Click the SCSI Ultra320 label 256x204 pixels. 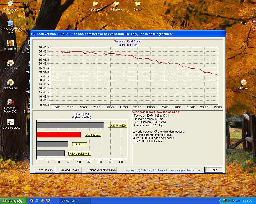click(117, 126)
